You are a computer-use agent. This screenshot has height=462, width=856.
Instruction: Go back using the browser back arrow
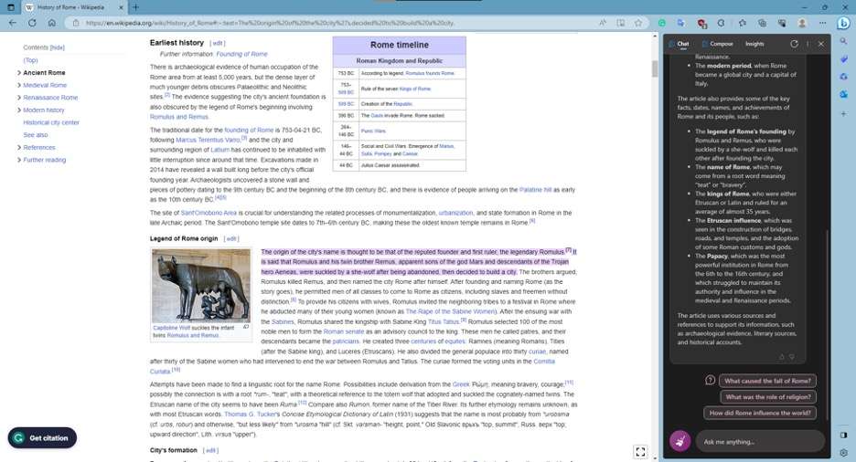13,23
